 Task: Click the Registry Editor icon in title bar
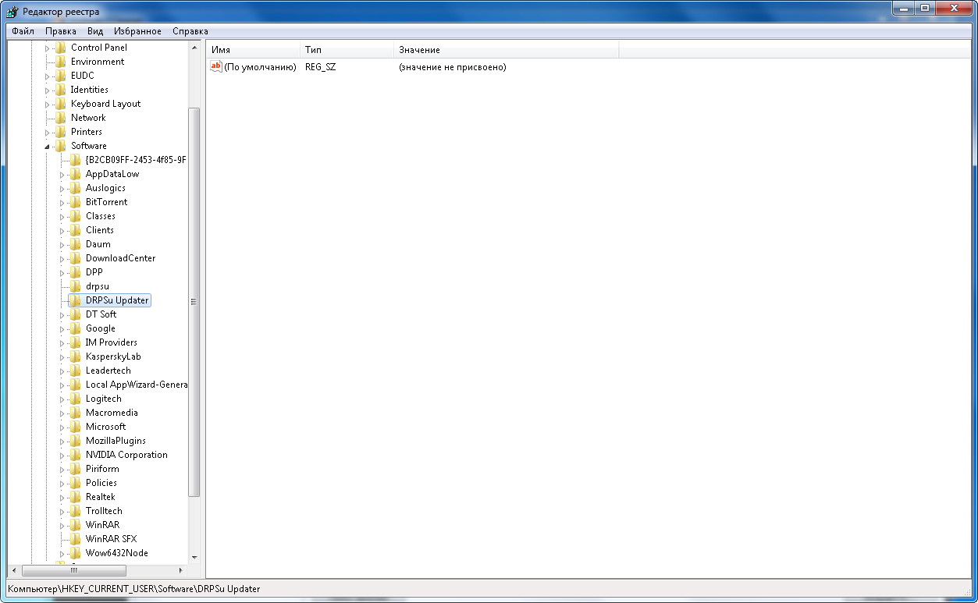pos(12,12)
